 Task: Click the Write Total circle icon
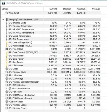7,13
